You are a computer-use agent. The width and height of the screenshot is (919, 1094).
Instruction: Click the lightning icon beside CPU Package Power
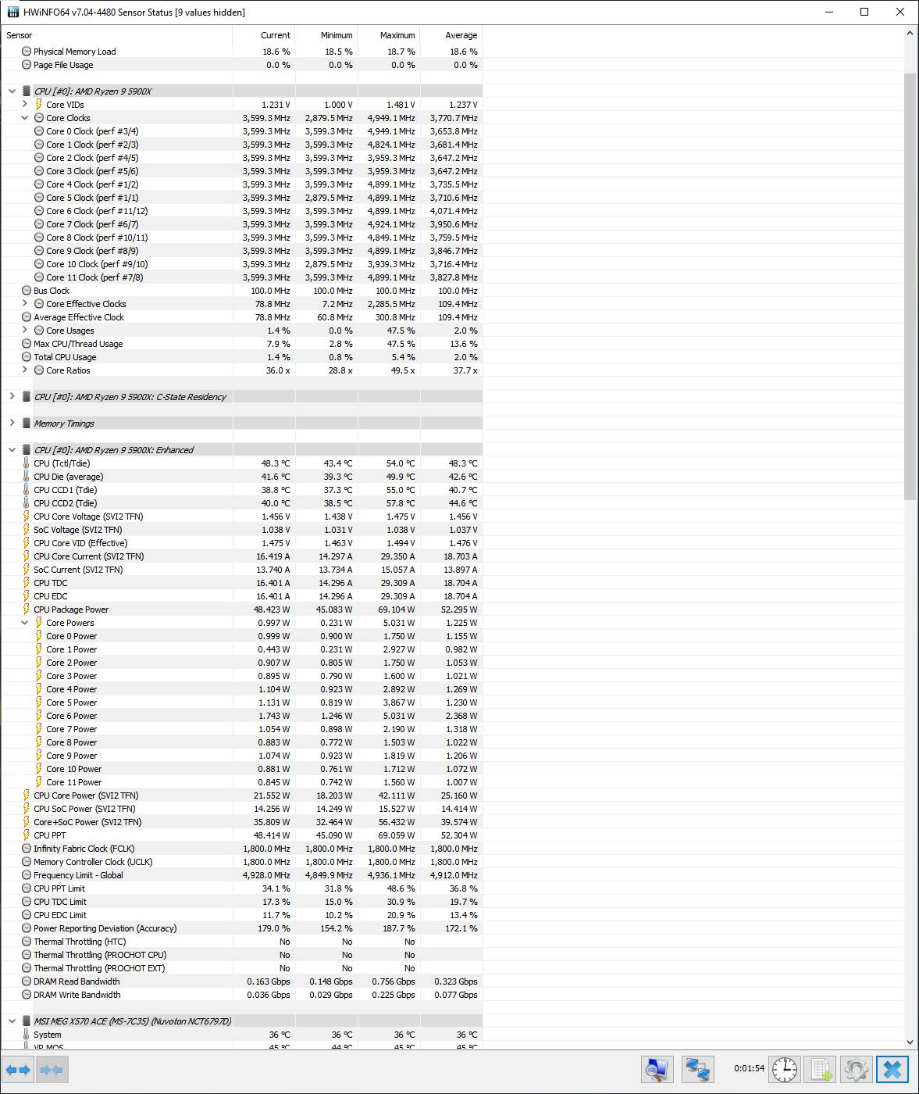pyautogui.click(x=27, y=610)
